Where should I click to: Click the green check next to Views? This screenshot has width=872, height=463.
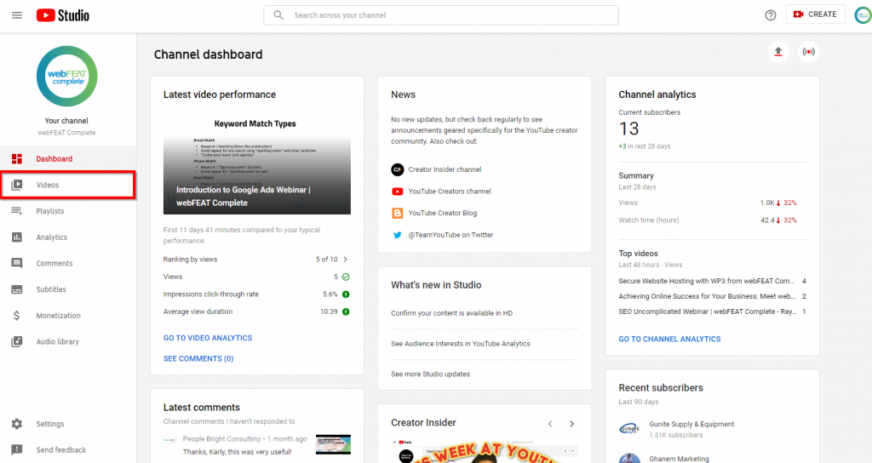(346, 277)
